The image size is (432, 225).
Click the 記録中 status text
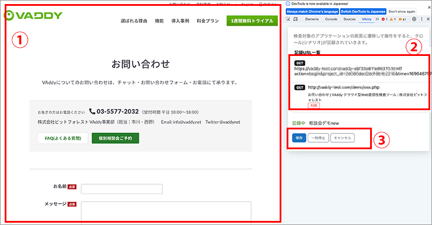tap(298, 123)
